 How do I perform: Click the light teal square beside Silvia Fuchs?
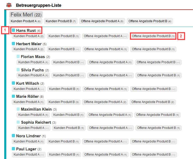pyautogui.click(x=18, y=70)
